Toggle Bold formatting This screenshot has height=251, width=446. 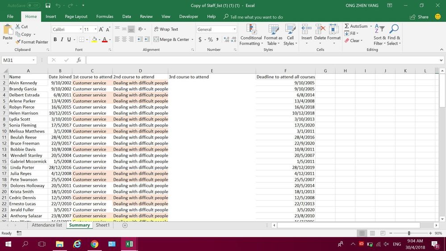point(55,40)
